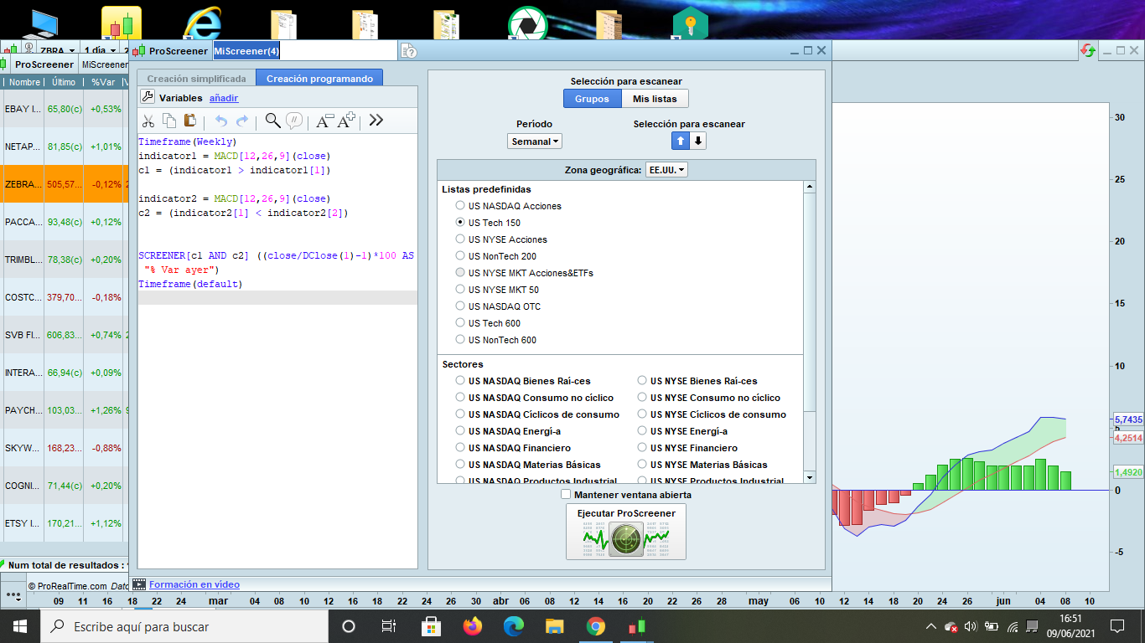Open File Explorer from the taskbar
The height and width of the screenshot is (643, 1145).
pos(554,626)
